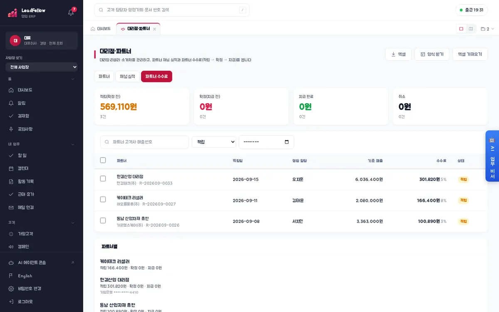Check the 동남 산업자재 총판 row checkbox
Viewport: 499px width, 312px height.
coord(103,220)
